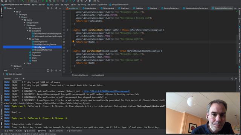This screenshot has height=135, width=241.
Task: Select Shark class in project tree
Action: [33, 58]
